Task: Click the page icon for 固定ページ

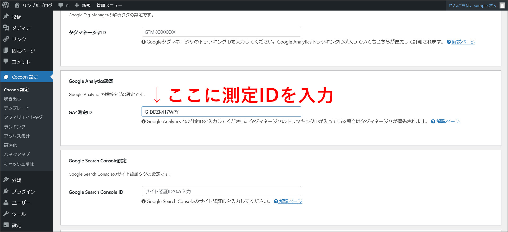Action: tap(6, 50)
